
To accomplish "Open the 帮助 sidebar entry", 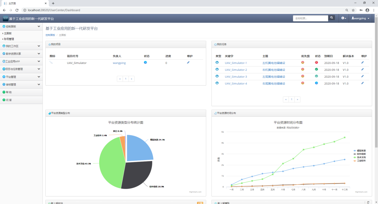I will click(x=21, y=92).
